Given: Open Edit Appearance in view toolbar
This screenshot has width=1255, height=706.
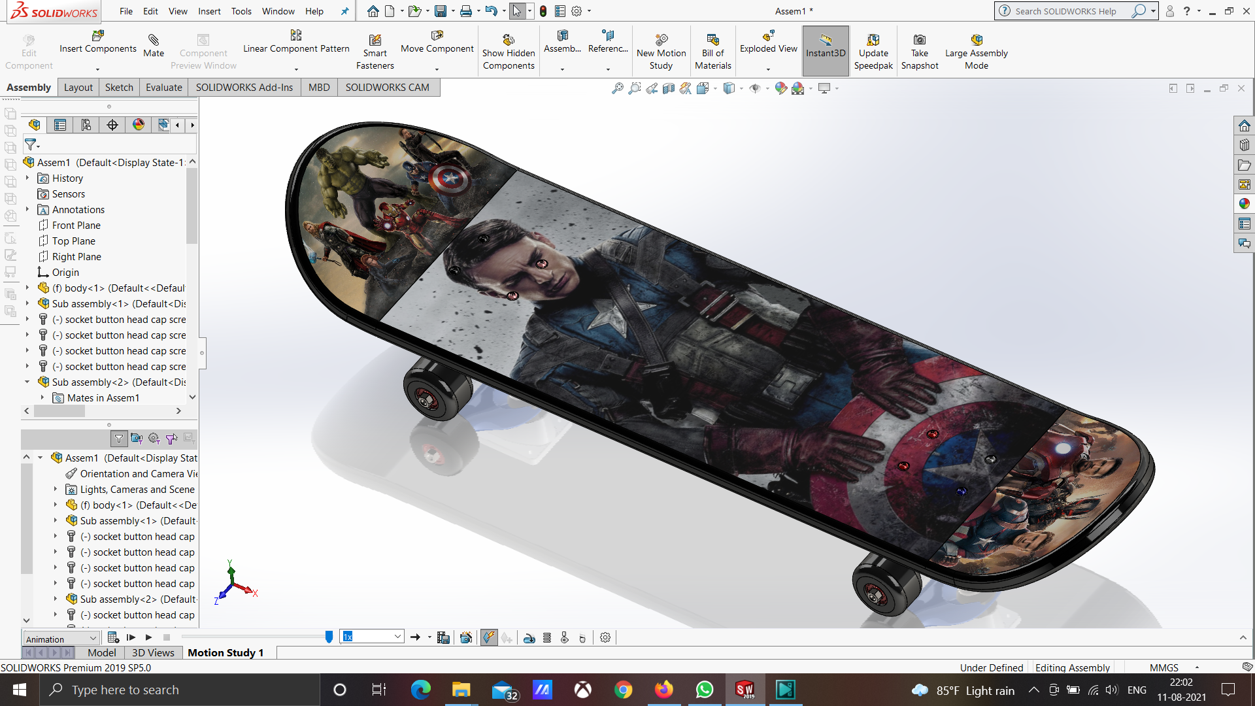Looking at the screenshot, I should click(x=780, y=88).
